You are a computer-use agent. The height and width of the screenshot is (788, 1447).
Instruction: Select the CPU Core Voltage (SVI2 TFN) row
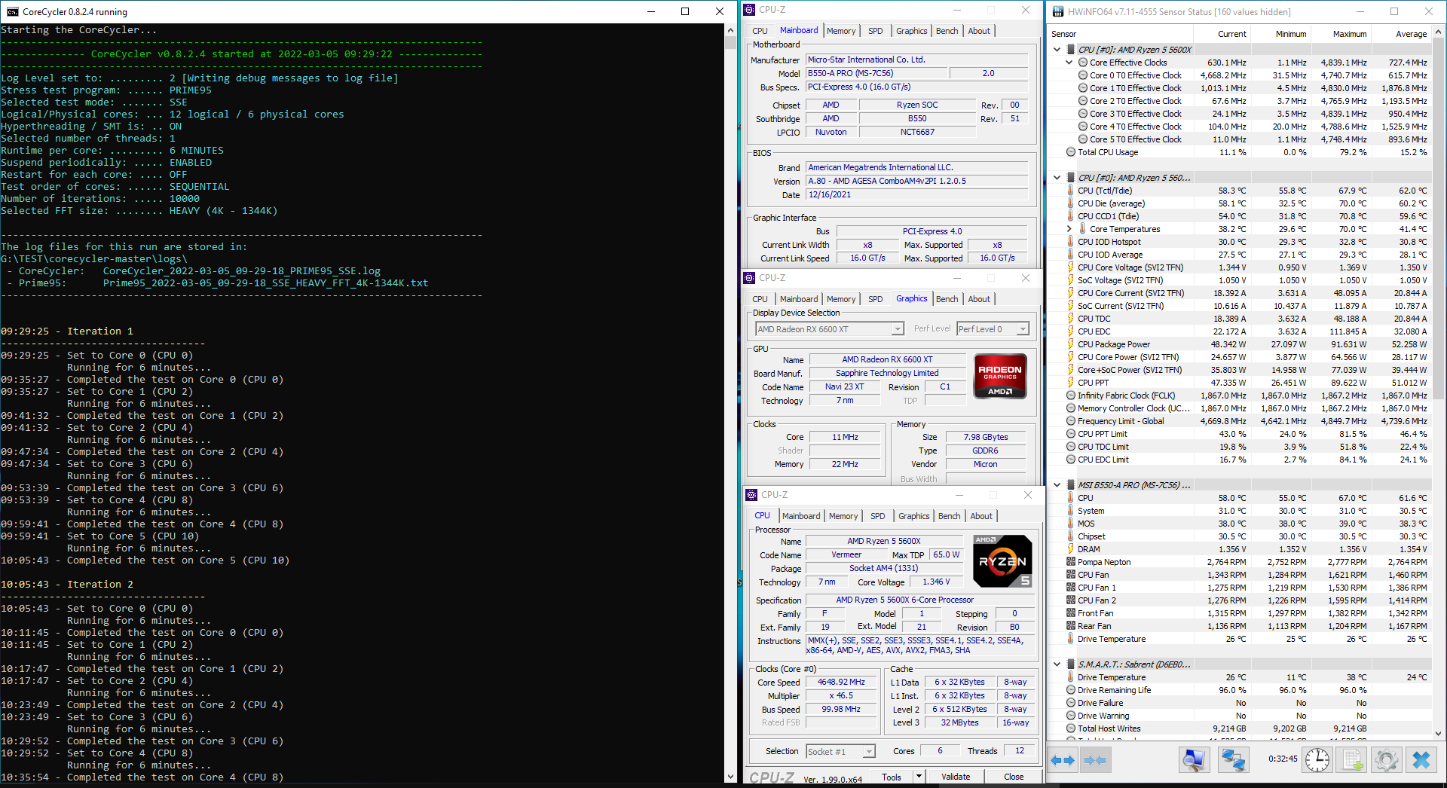[x=1241, y=267]
